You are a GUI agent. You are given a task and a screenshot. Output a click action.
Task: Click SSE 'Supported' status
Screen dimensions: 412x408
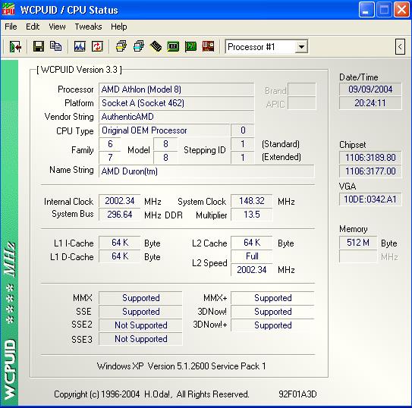point(140,312)
